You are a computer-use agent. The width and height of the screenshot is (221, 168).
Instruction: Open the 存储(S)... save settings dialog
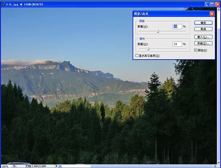203,43
